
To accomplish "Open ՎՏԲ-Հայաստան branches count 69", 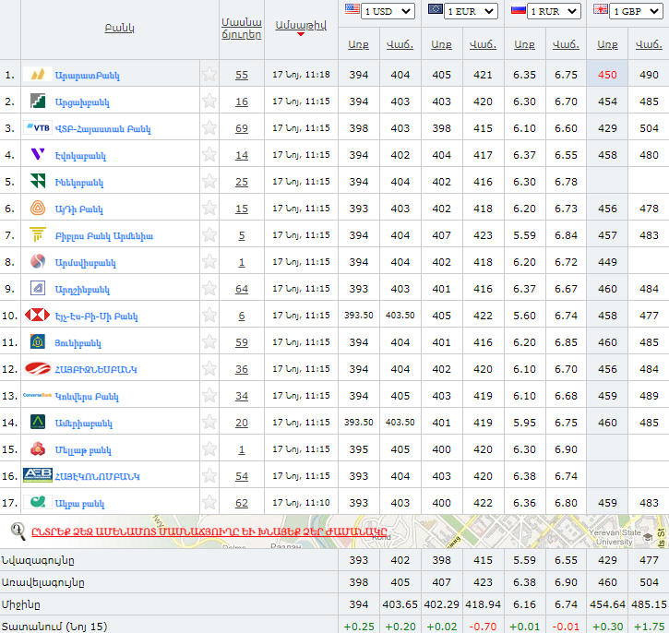I will tap(242, 128).
